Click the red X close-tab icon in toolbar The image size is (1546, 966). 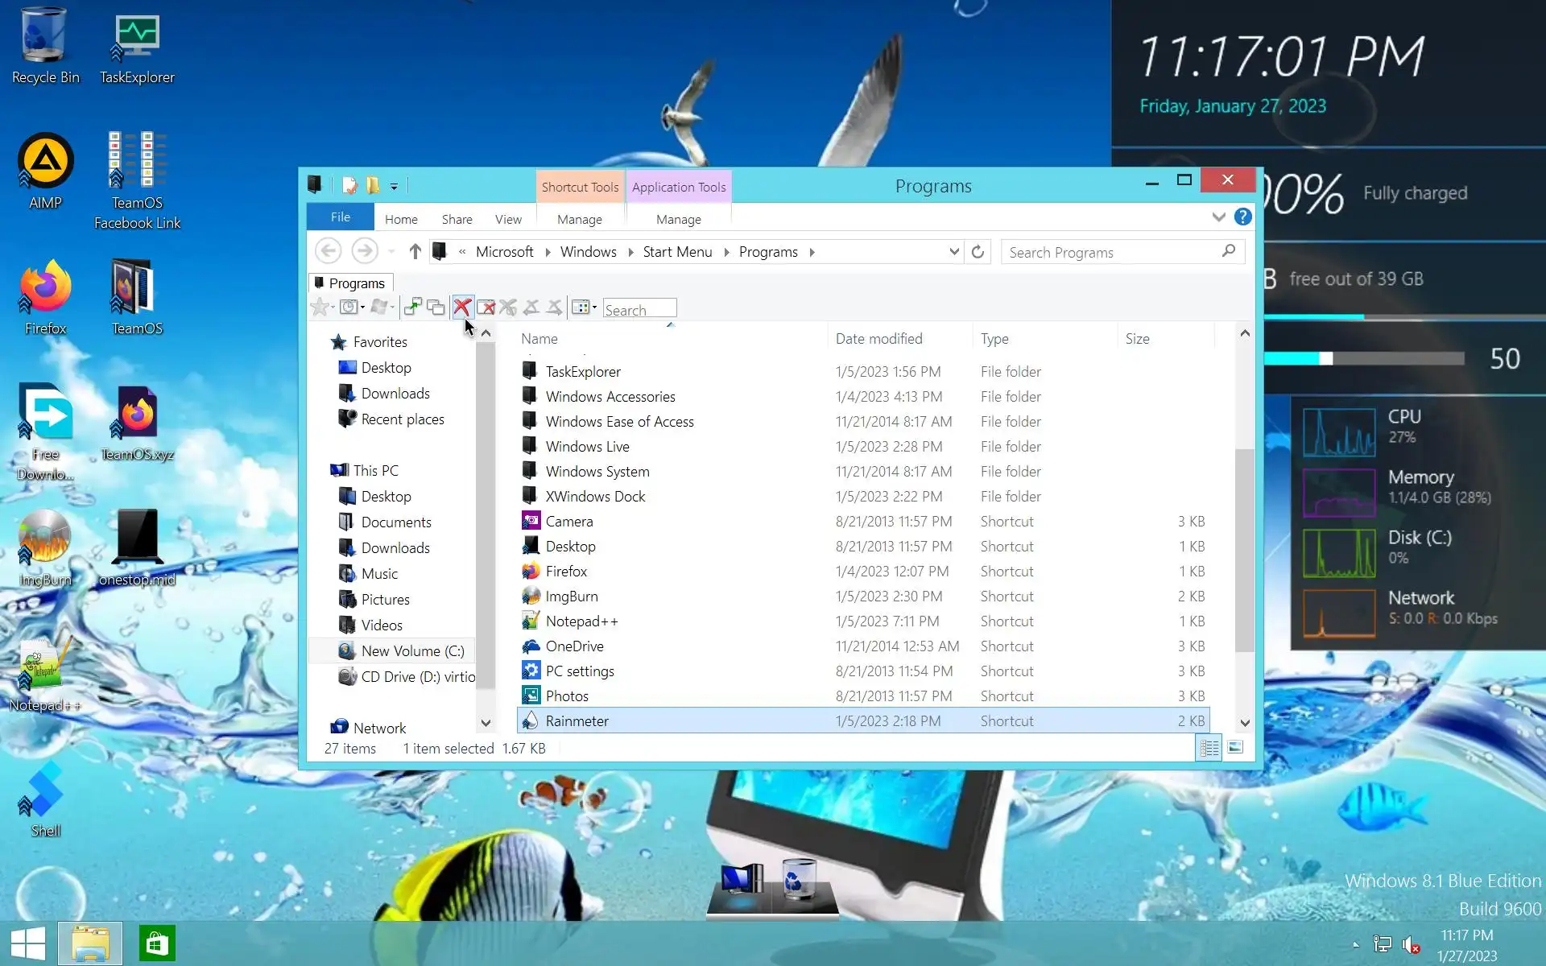tap(461, 307)
